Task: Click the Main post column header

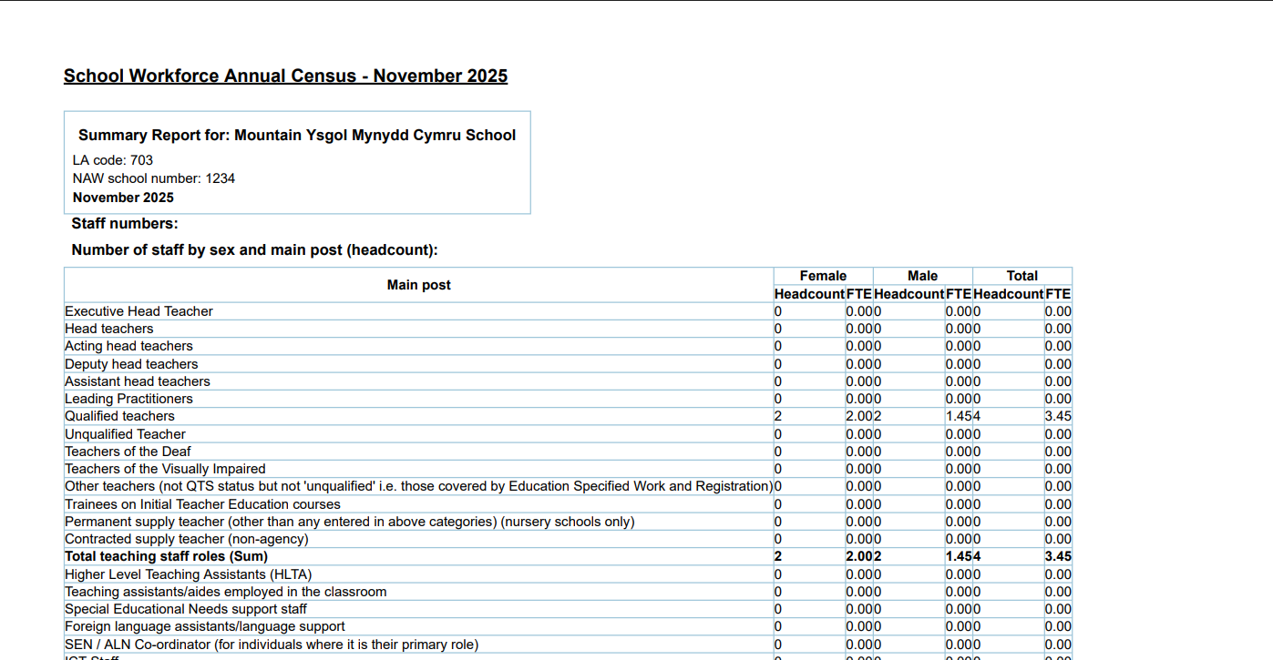Action: (x=418, y=285)
